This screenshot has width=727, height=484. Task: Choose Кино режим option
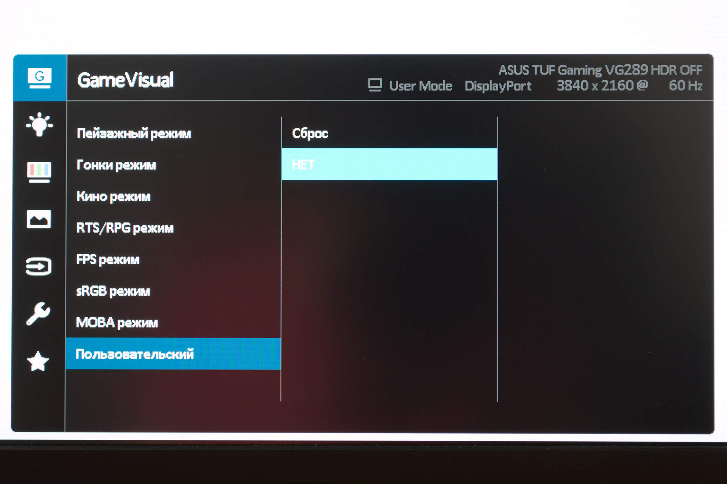(x=113, y=197)
